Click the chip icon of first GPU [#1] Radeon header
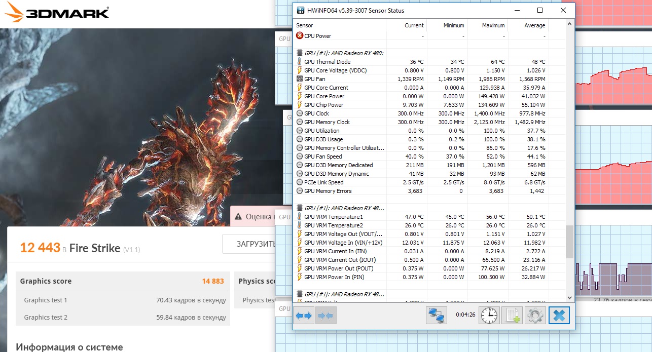The height and width of the screenshot is (352, 652). coord(300,53)
